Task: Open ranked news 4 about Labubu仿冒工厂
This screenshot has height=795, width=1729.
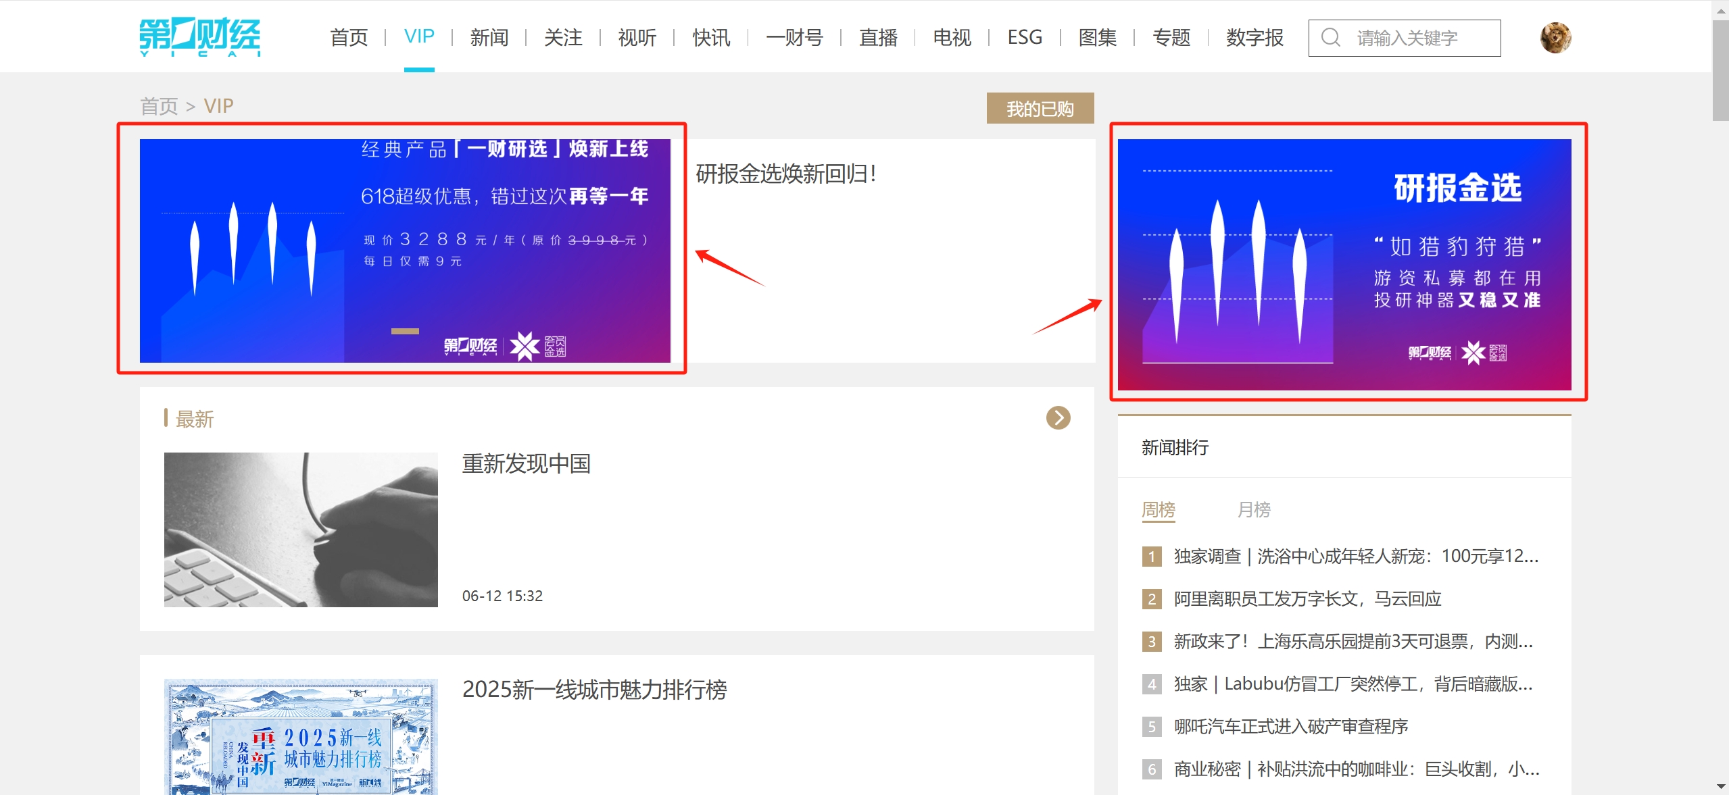Action: pos(1353,684)
